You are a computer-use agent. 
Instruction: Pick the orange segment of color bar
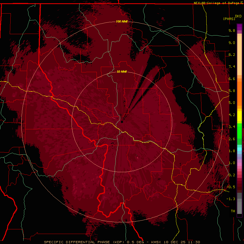tap(239, 94)
